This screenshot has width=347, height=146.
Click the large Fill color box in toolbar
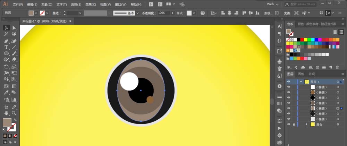pos(7,122)
